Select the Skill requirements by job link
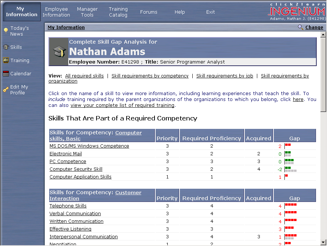 point(225,76)
